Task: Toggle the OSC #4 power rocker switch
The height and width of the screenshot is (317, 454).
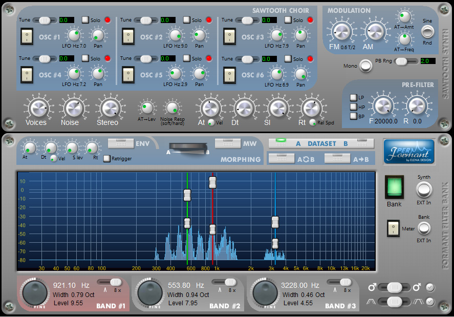Action: 27,75
